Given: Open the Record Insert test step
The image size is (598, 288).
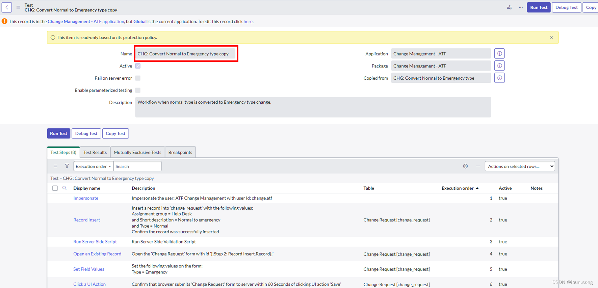Looking at the screenshot, I should tap(86, 220).
